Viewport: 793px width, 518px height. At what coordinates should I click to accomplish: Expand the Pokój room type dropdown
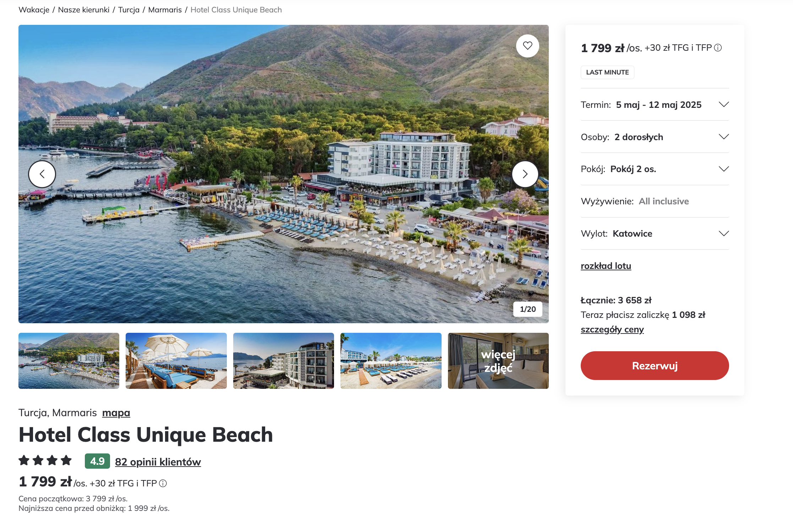point(655,169)
